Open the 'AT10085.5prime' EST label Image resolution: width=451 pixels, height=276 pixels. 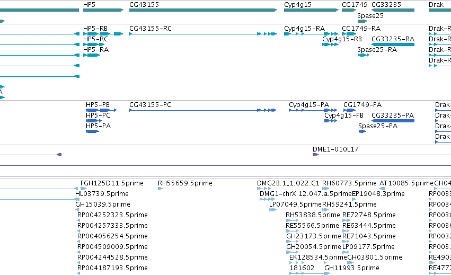(406, 183)
